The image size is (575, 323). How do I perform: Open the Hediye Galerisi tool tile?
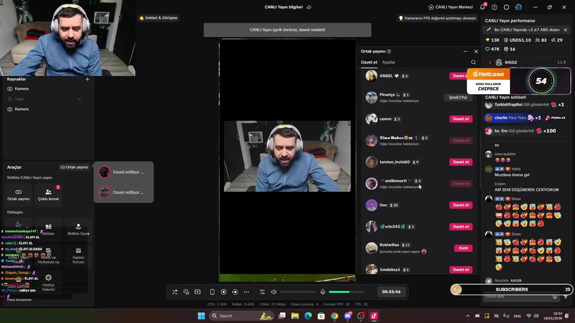point(49,283)
